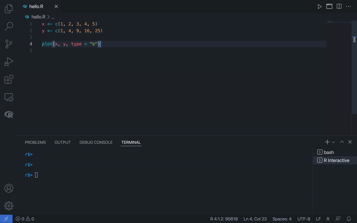The height and width of the screenshot is (223, 357).
Task: Select the TERMINAL panel tab
Action: coord(131,142)
